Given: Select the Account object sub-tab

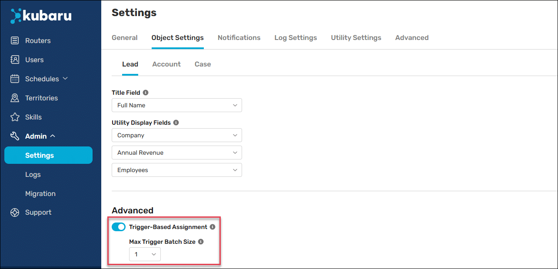Looking at the screenshot, I should [166, 64].
